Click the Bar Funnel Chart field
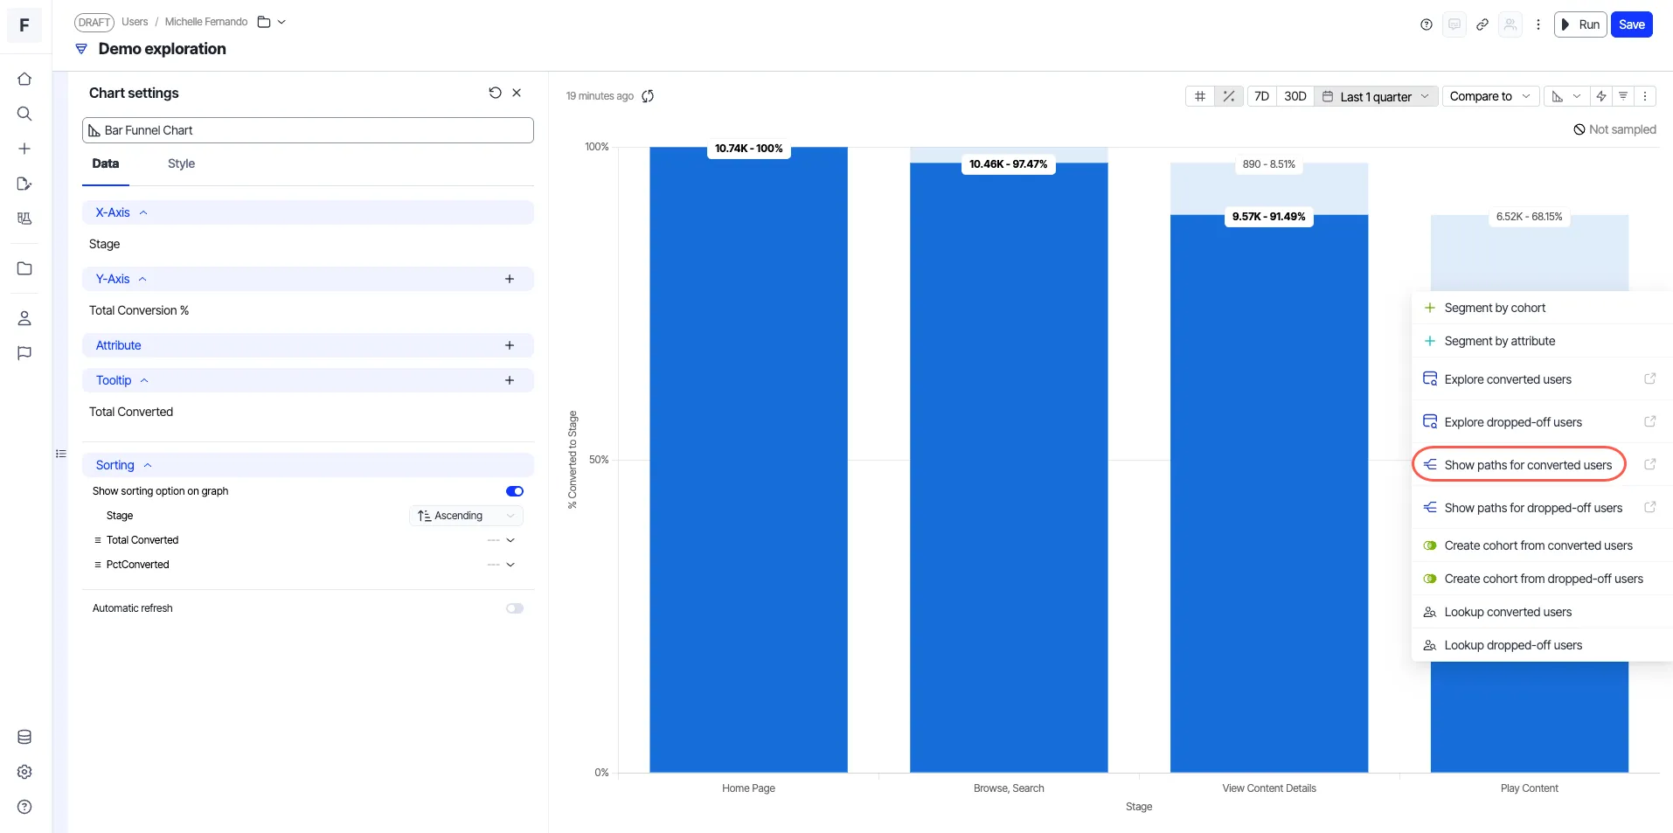1673x833 pixels. point(308,130)
